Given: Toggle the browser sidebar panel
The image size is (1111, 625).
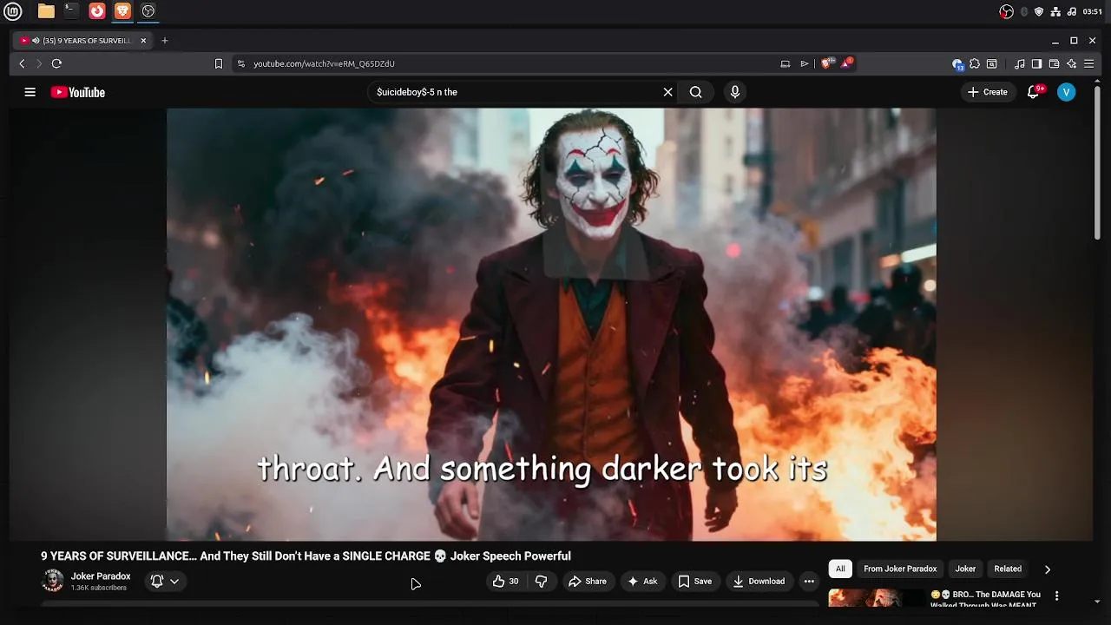Looking at the screenshot, I should coord(1036,63).
